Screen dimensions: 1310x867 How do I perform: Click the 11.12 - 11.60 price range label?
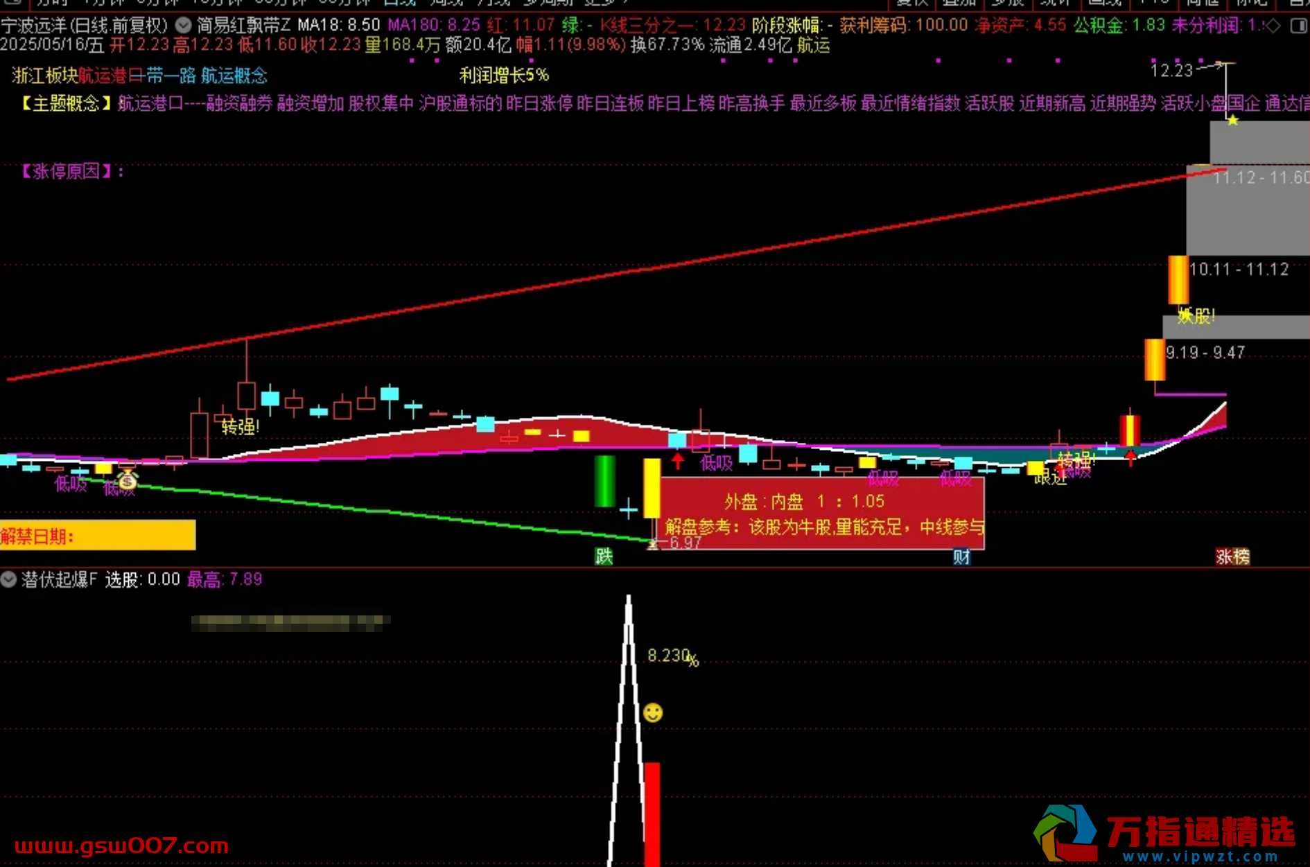pos(1261,177)
